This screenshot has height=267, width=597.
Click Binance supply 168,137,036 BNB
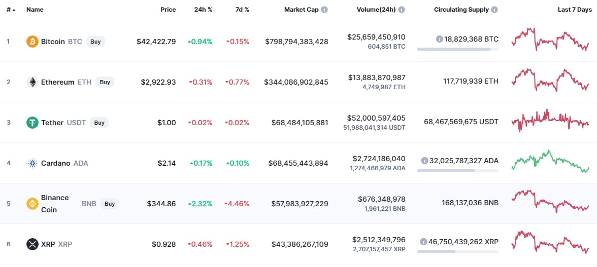(470, 203)
